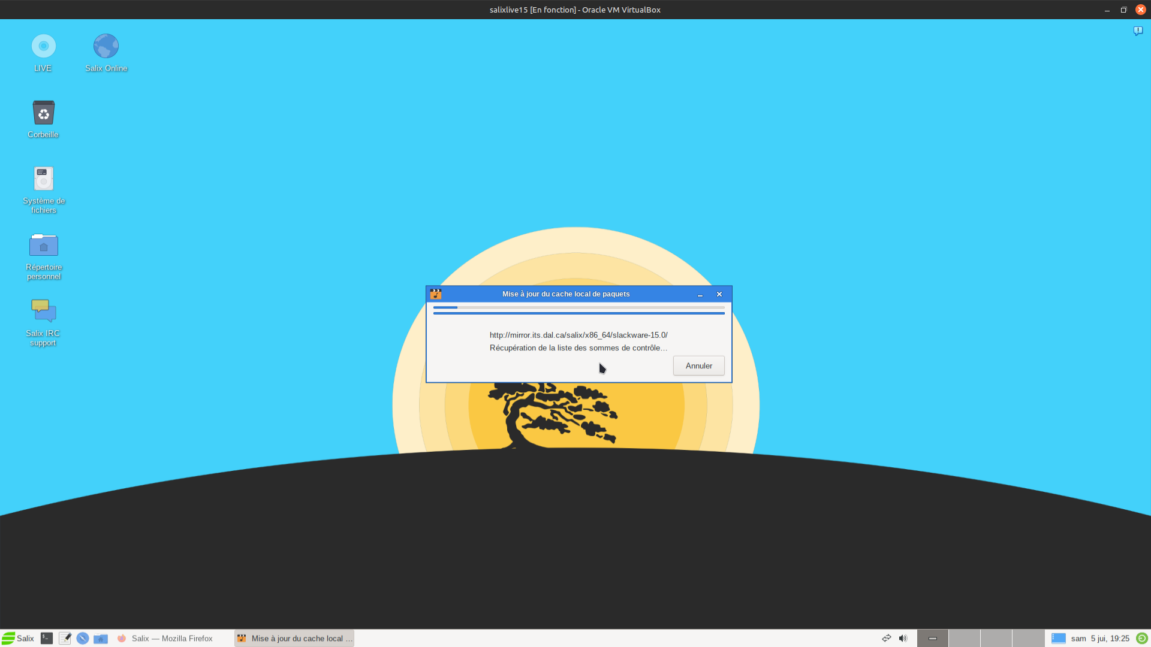The width and height of the screenshot is (1151, 647).
Task: Click the volume speaker tray icon
Action: tap(903, 639)
